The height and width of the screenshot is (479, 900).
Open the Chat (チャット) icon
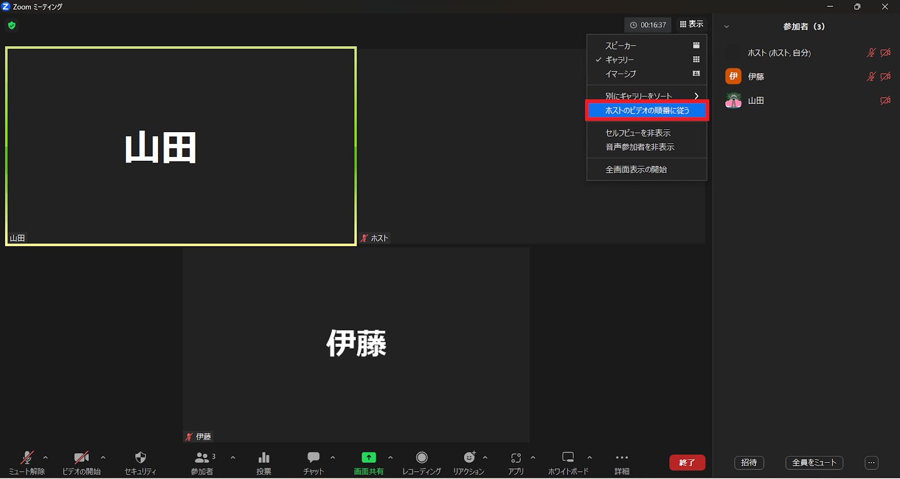point(313,458)
